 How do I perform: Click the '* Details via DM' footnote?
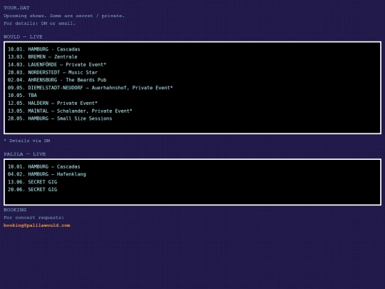(x=27, y=141)
